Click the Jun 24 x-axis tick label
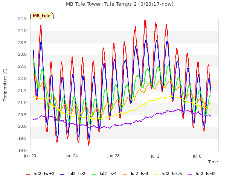Screen dimensions: 241x181 click(72, 156)
